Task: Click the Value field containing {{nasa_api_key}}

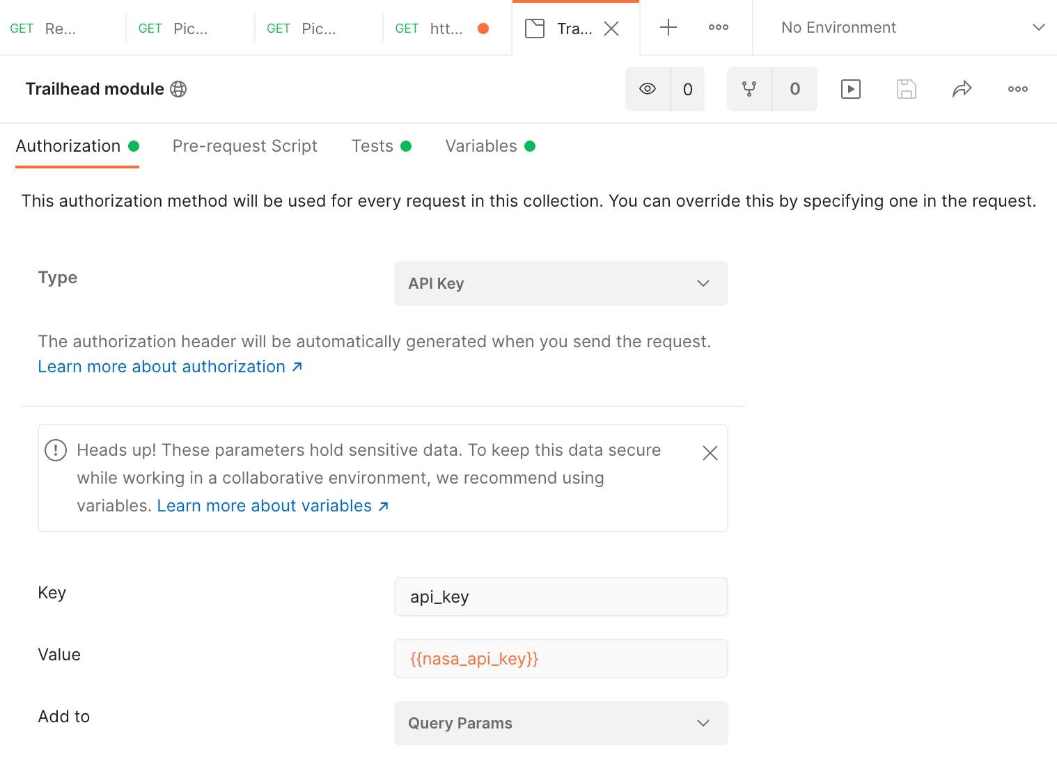Action: pyautogui.click(x=561, y=658)
